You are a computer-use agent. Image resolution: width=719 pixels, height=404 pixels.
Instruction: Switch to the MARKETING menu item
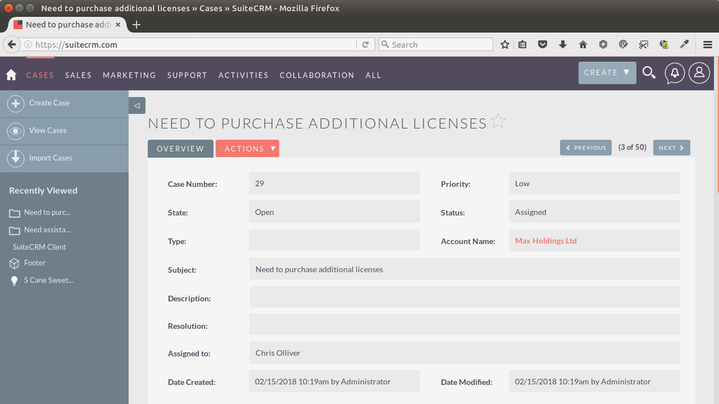[x=129, y=75]
